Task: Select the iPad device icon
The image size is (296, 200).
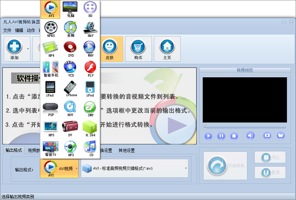Action: pyautogui.click(x=50, y=89)
